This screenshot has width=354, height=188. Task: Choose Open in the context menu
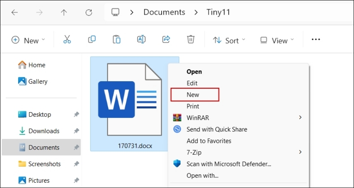tap(194, 72)
